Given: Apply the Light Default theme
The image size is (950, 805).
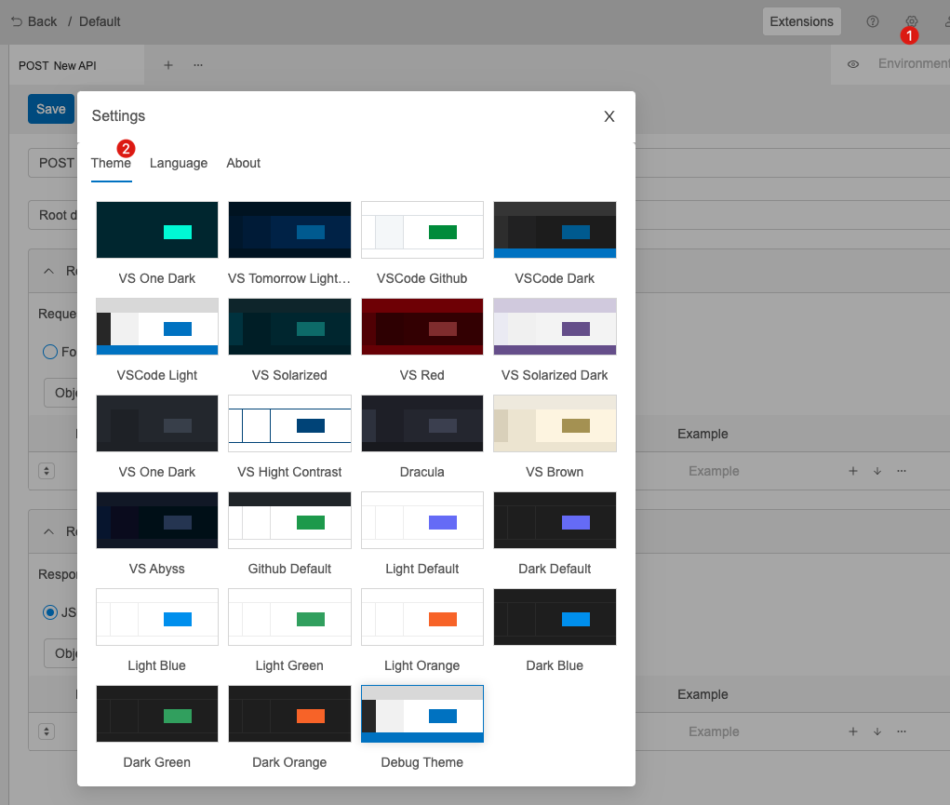Looking at the screenshot, I should point(422,520).
